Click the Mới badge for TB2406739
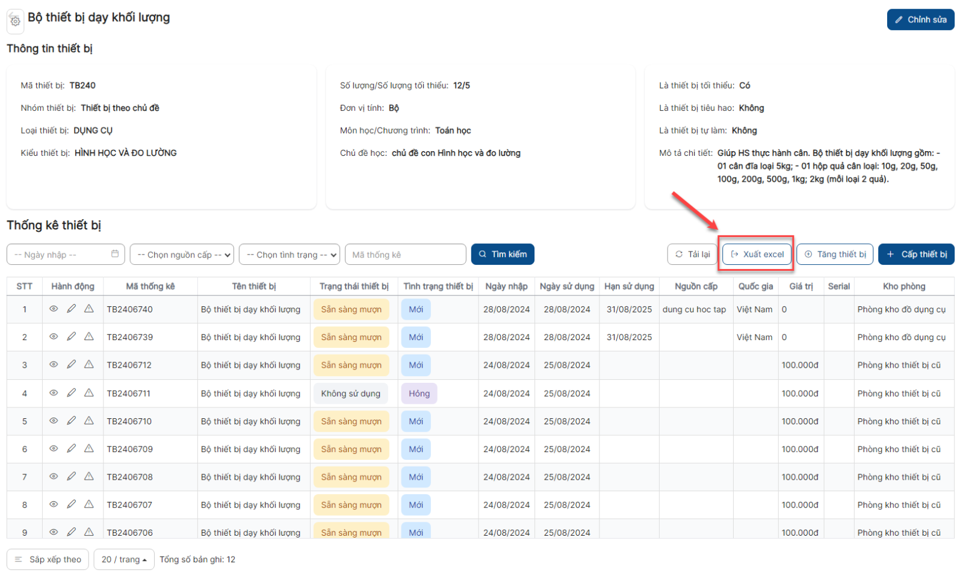This screenshot has height=573, width=963. point(416,337)
